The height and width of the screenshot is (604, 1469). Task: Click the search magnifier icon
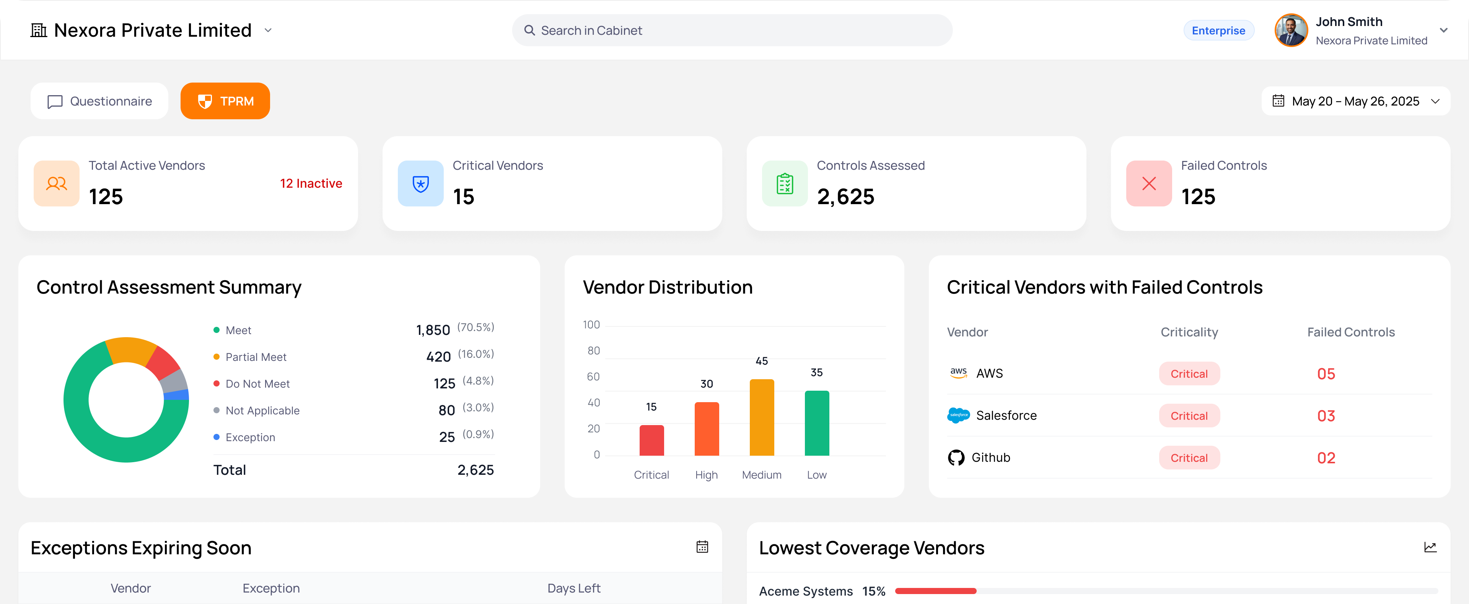pyautogui.click(x=529, y=30)
